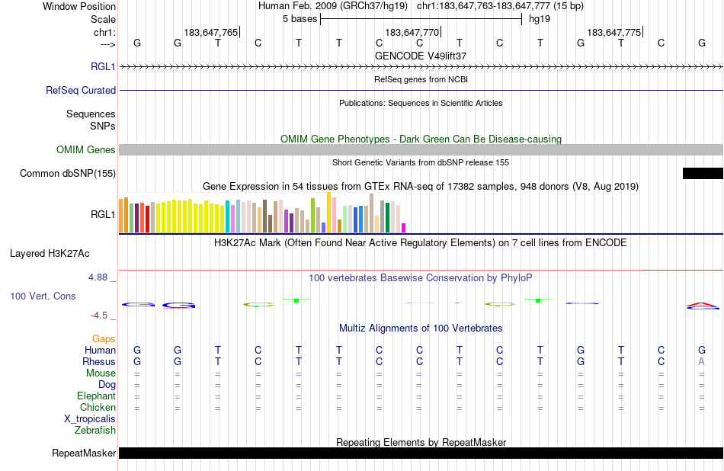Screen dimensions: 724x471
Task: Select the Rhesus alignment row label
Action: coord(99,362)
